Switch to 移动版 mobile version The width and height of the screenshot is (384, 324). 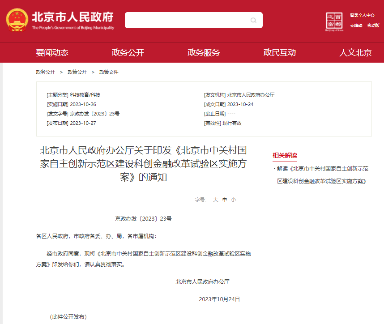pyautogui.click(x=373, y=26)
